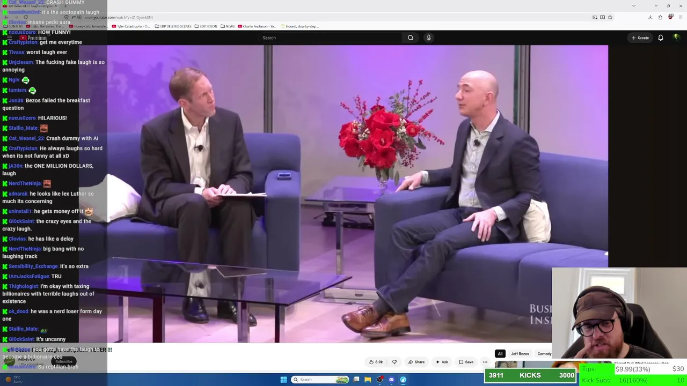Image resolution: width=687 pixels, height=386 pixels.
Task: Click chat message 'big bang with no laughing track'
Action: coord(43,252)
